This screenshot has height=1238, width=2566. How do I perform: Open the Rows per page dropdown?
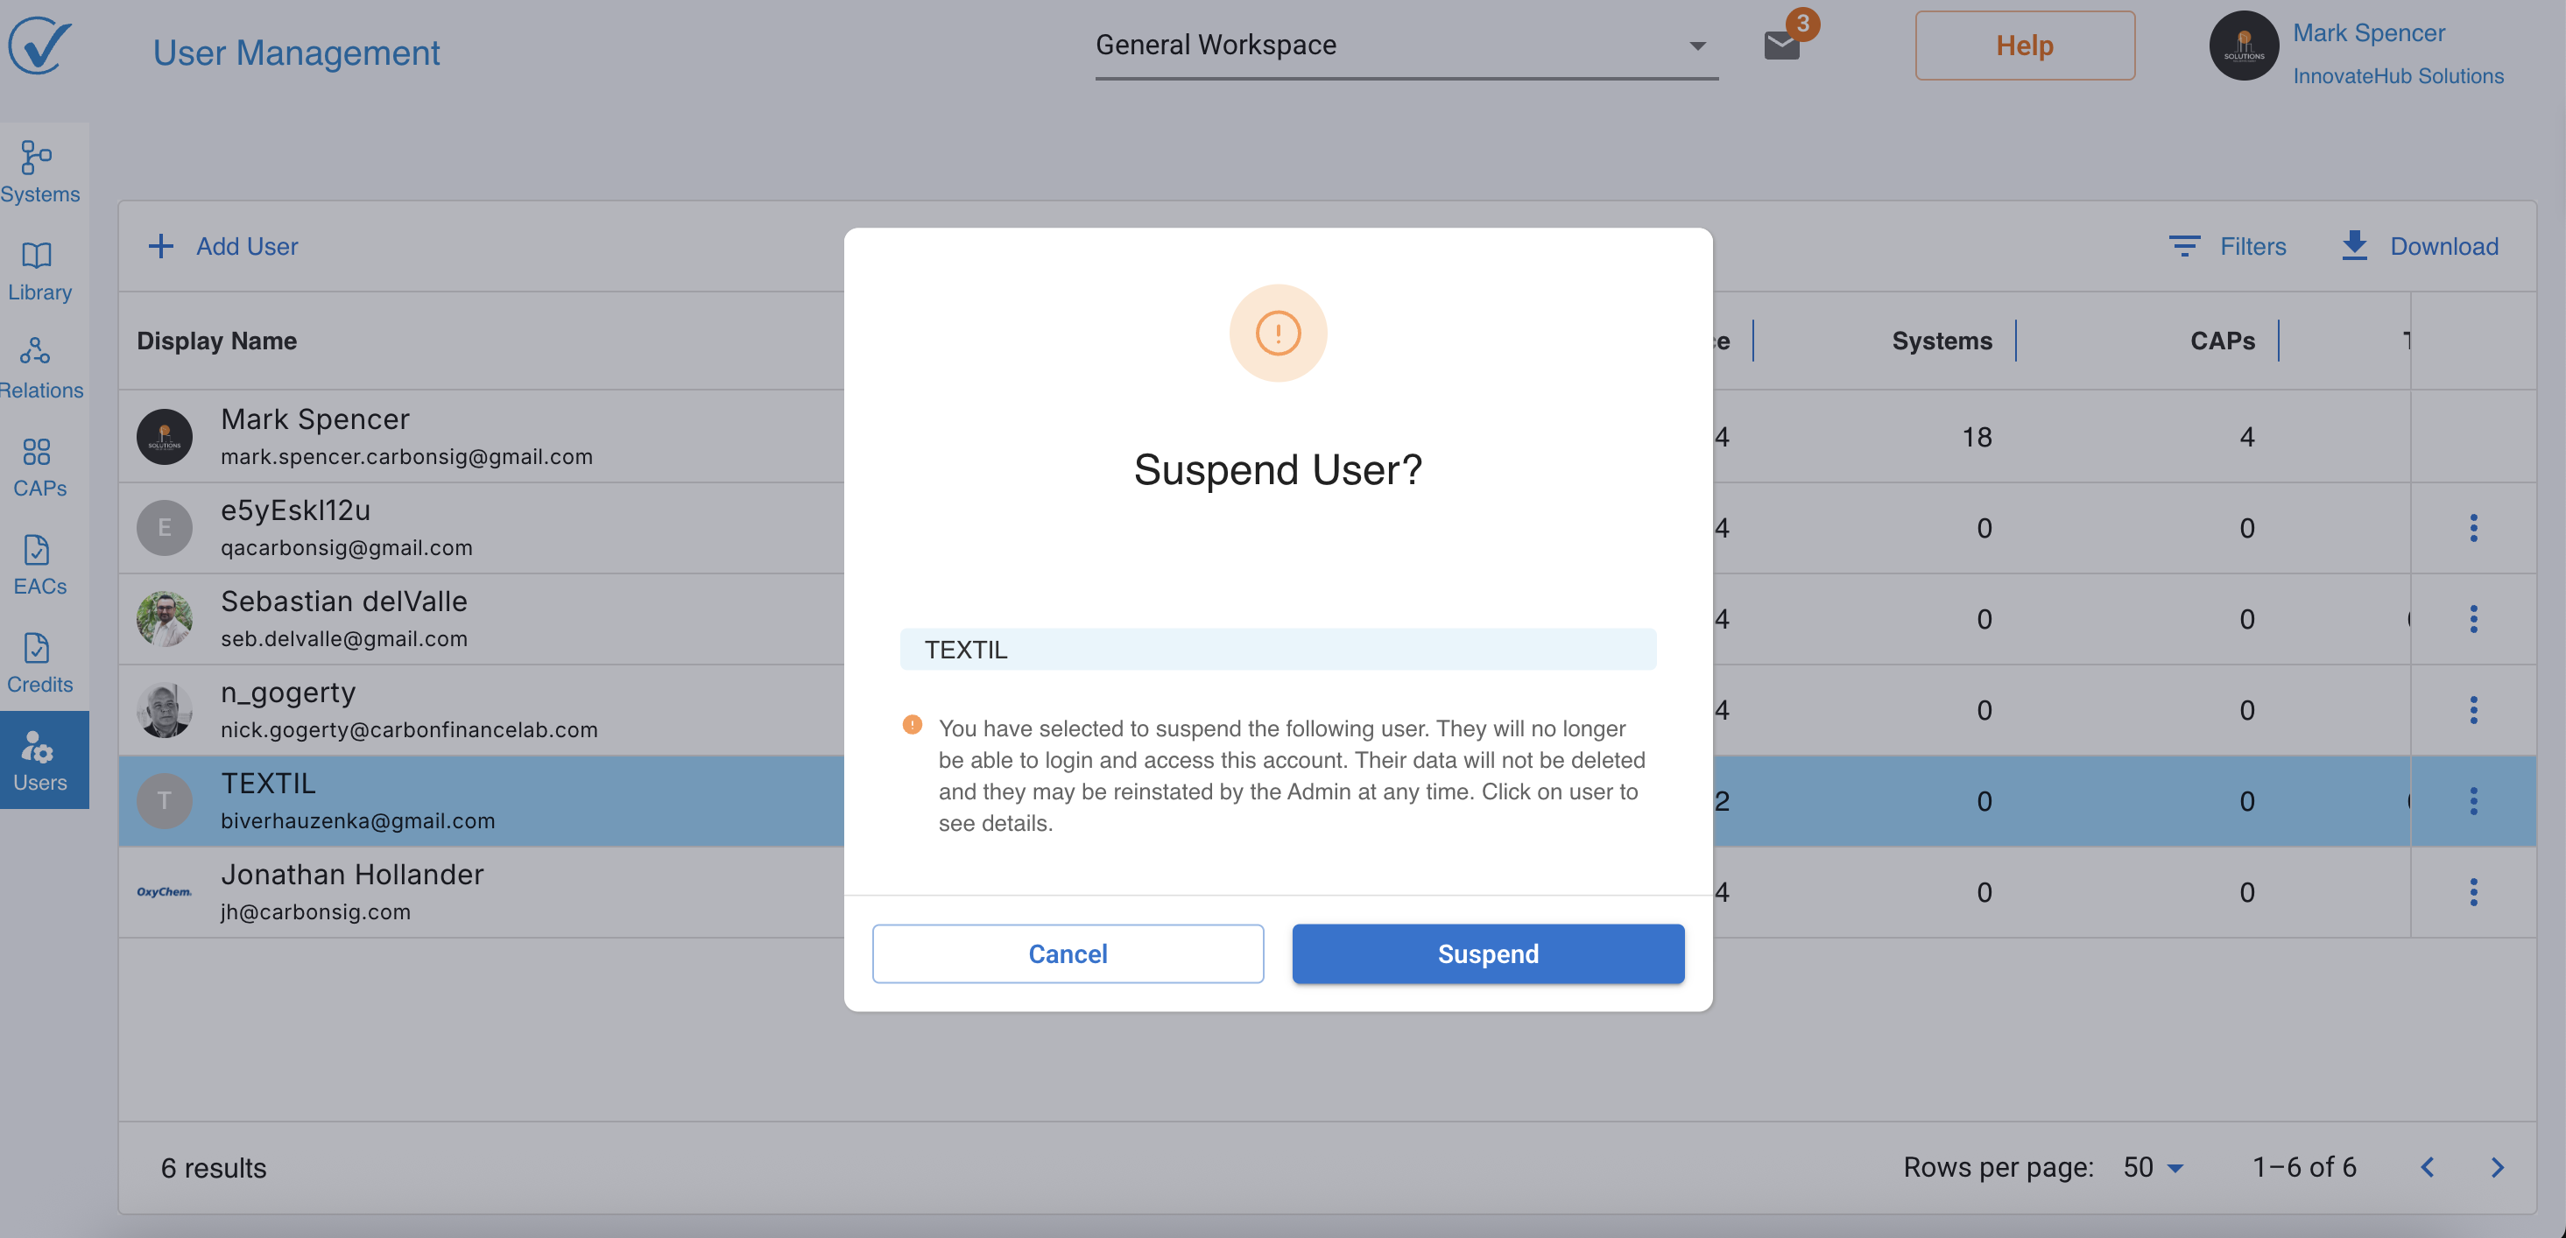tap(2153, 1166)
